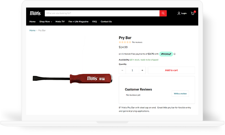This screenshot has height=135, width=225.
Task: Click the Afterpay info icon
Action: (x=175, y=54)
